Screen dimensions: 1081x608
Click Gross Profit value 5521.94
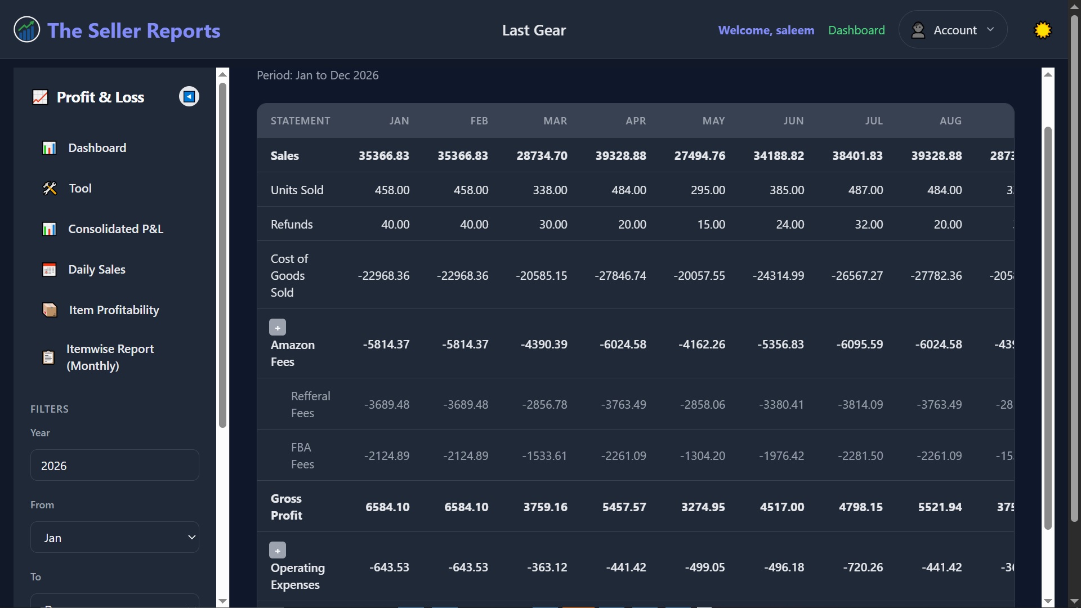coord(940,507)
